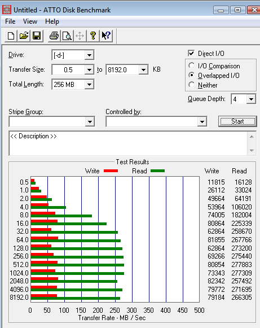Open a saved benchmark file icon
Image resolution: width=260 pixels, height=328 pixels.
click(24, 36)
